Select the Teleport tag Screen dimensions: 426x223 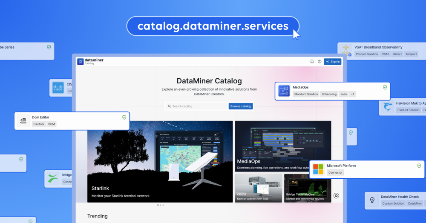click(411, 54)
